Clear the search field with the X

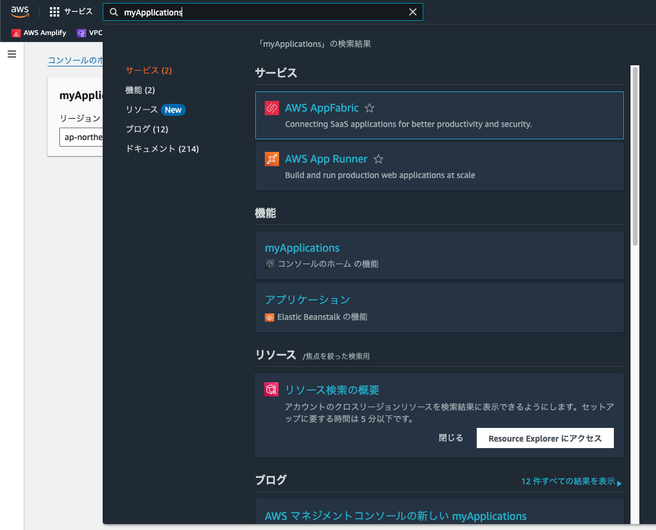(413, 11)
